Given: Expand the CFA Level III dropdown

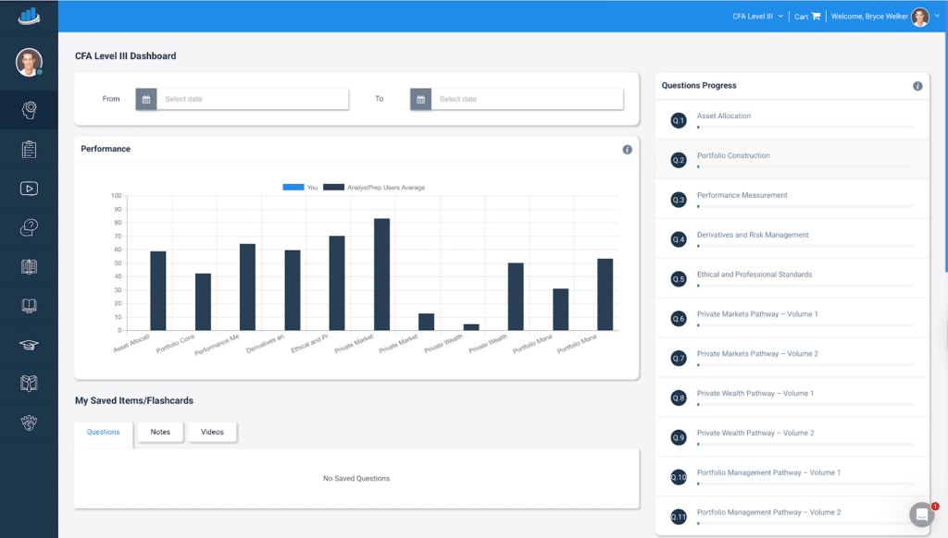Looking at the screenshot, I should tap(757, 17).
